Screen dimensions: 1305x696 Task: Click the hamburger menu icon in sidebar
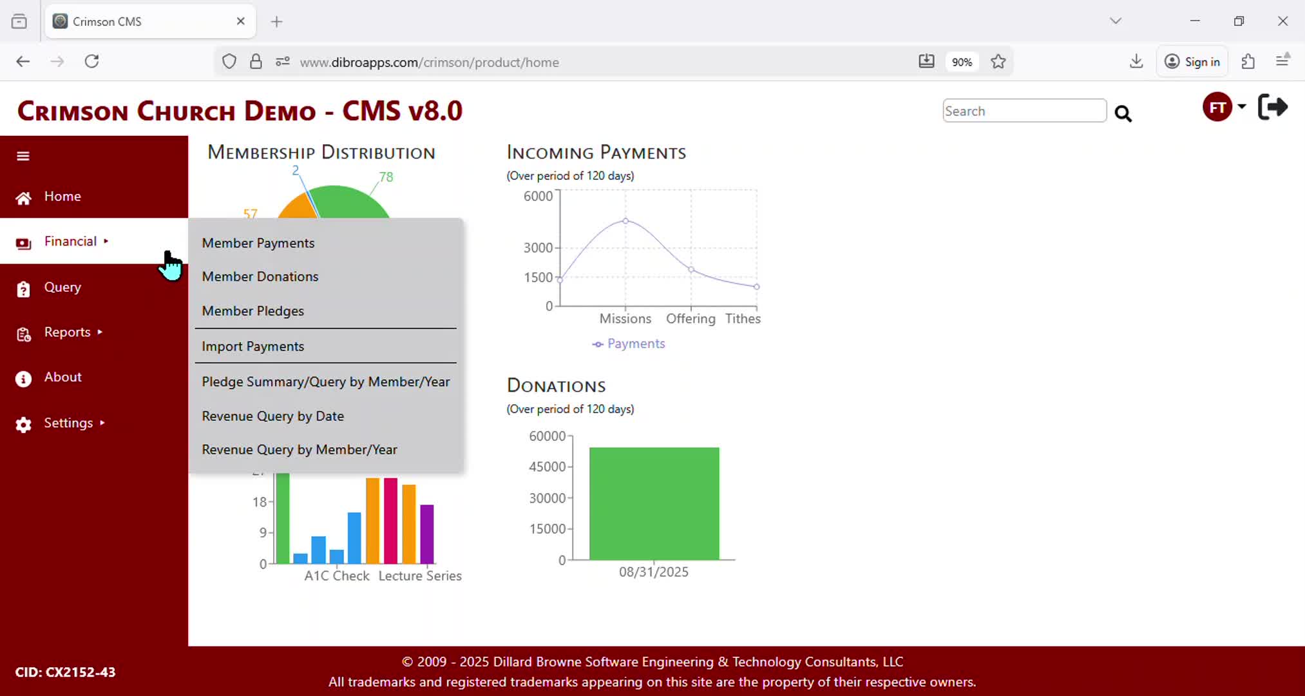coord(23,156)
